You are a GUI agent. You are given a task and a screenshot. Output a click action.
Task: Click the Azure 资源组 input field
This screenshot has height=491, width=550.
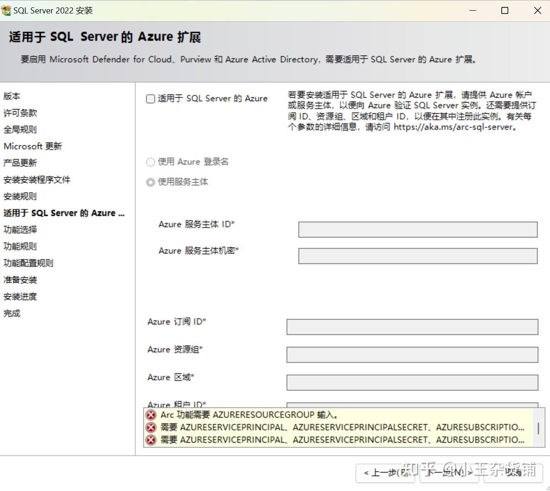tap(412, 355)
